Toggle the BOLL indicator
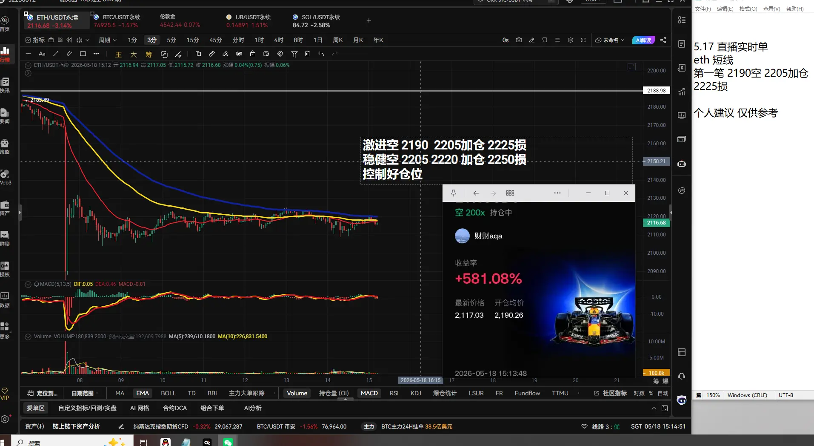This screenshot has width=814, height=446. (169, 393)
